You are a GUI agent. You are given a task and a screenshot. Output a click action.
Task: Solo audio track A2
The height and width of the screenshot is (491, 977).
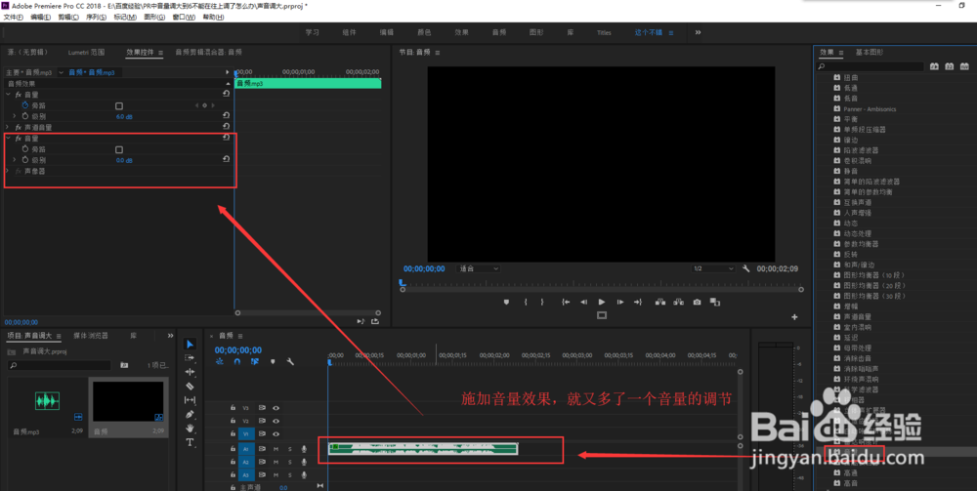tap(290, 462)
